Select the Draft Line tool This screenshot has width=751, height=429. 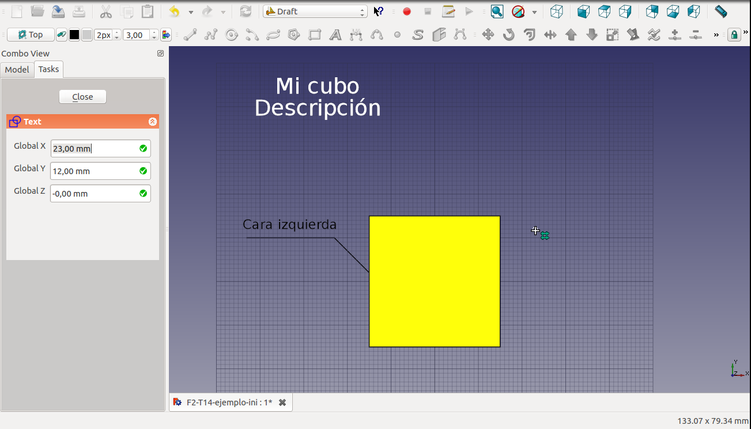click(190, 35)
